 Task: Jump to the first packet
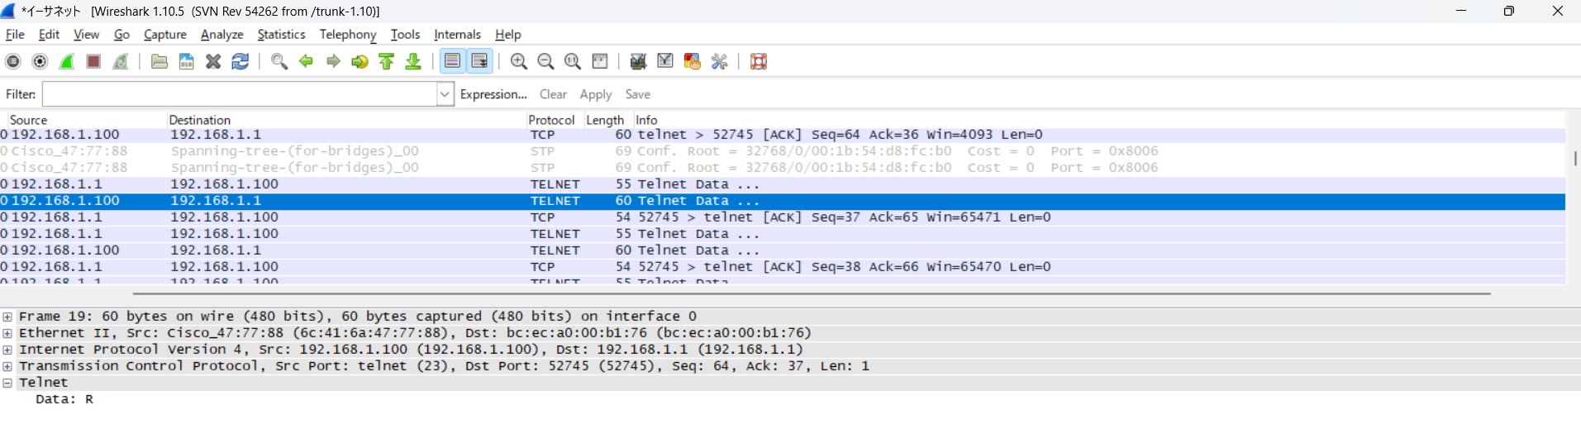pos(387,62)
